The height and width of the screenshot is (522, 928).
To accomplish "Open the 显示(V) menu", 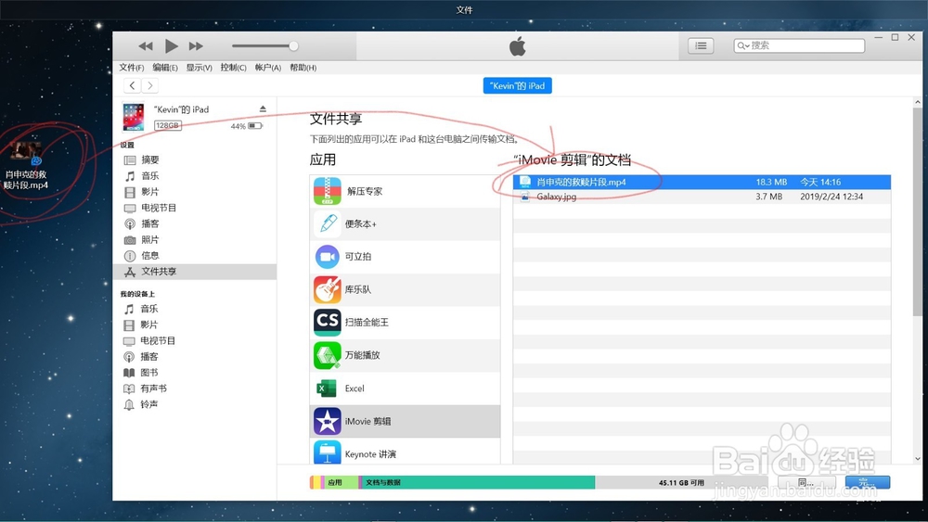I will click(199, 68).
